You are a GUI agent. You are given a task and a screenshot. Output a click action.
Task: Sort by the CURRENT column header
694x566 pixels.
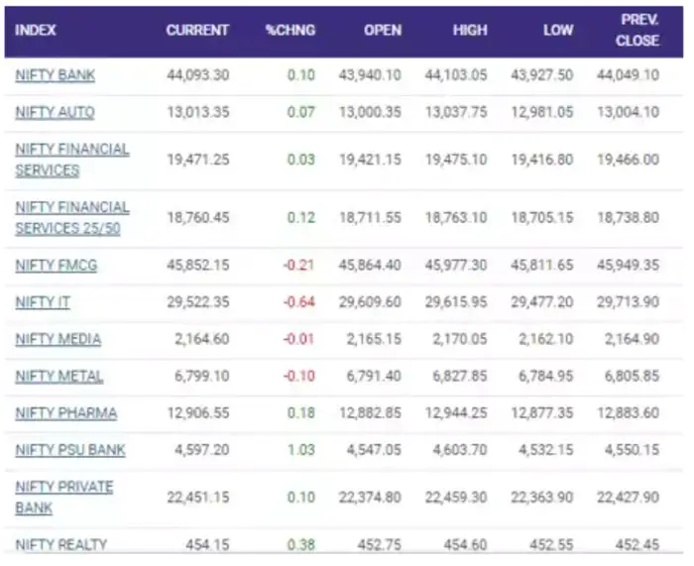197,30
